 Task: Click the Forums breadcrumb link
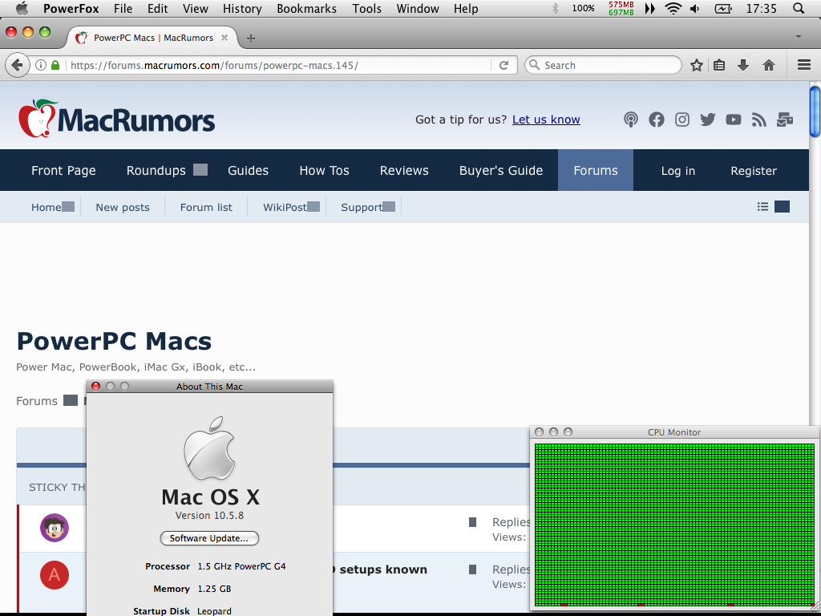[37, 401]
